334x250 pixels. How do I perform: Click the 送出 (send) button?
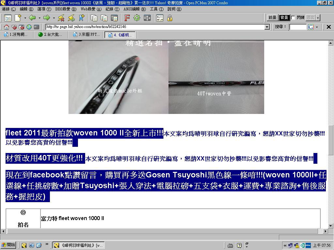click(x=311, y=18)
